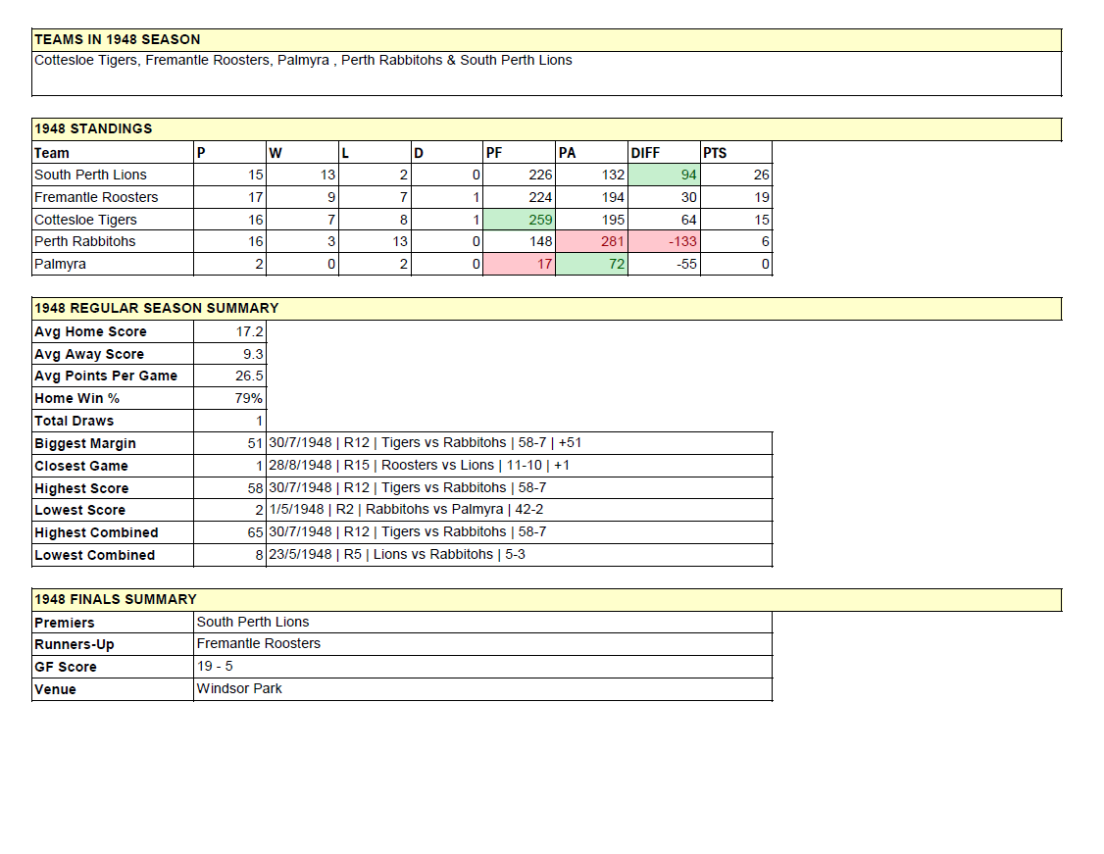Select the Biggest Margin match detail text
This screenshot has width=1104, height=854.
click(425, 443)
